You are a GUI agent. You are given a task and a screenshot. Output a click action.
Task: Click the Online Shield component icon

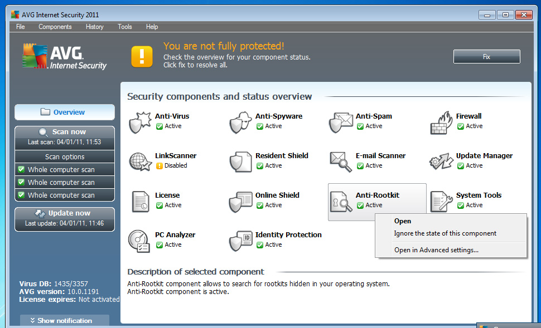(240, 201)
